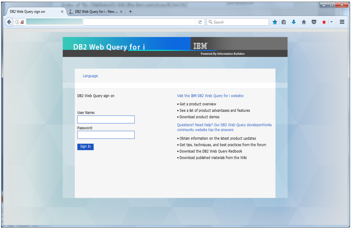
Task: Open the Downloads panel arrow
Action: [294, 22]
